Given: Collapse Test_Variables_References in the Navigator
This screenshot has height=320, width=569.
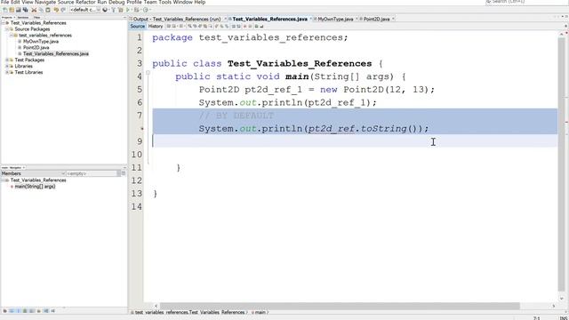Looking at the screenshot, I should pos(4,180).
